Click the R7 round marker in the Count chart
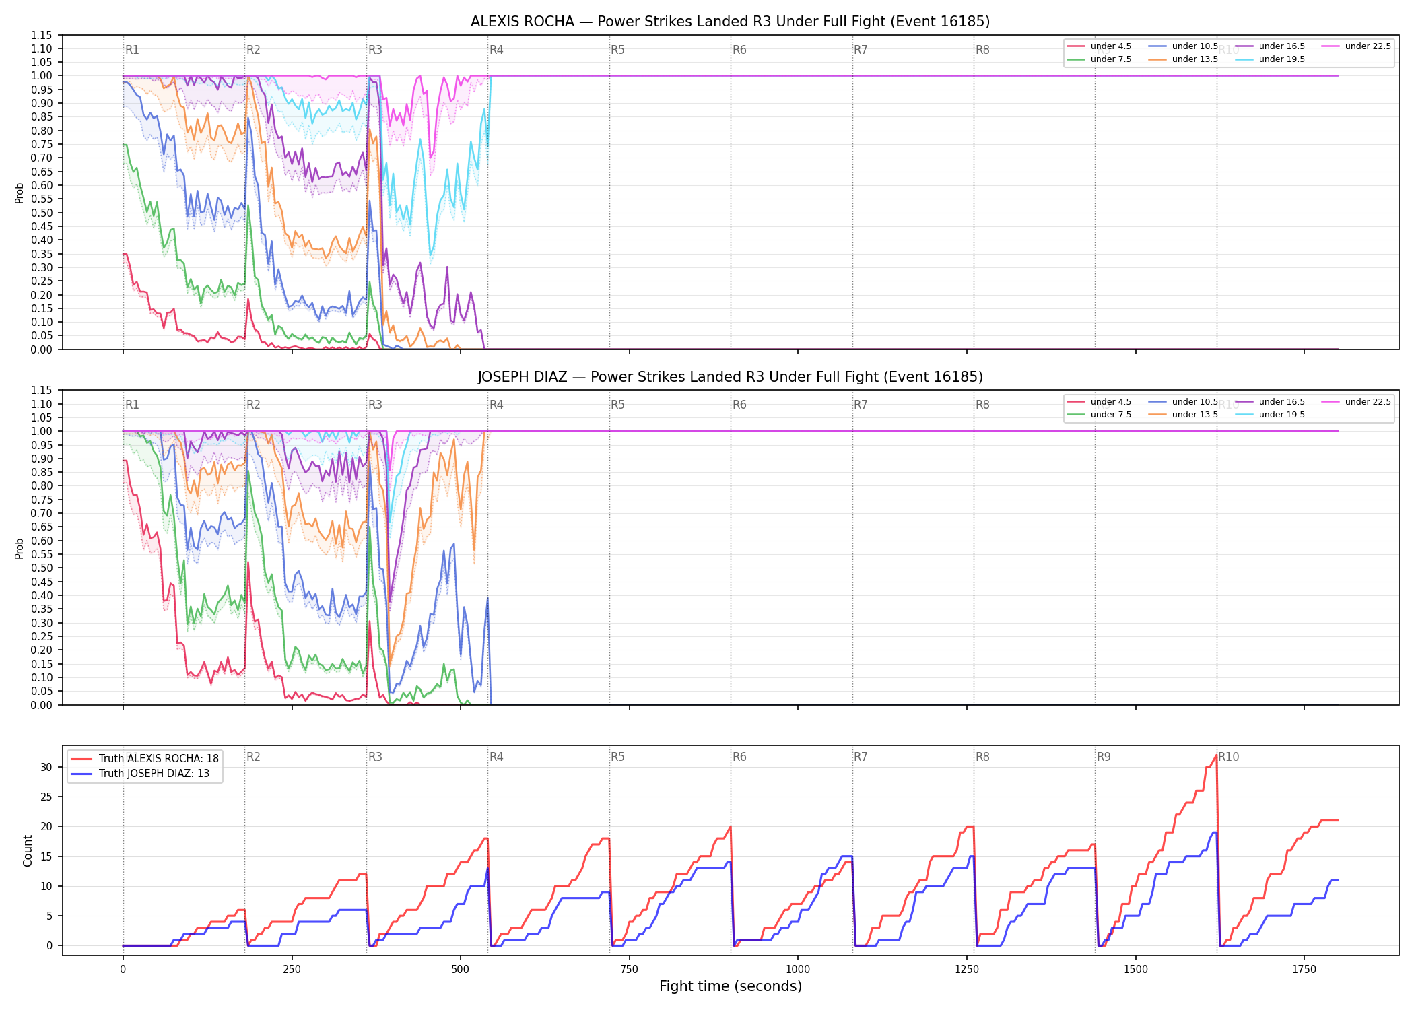1414x1010 pixels. pyautogui.click(x=861, y=757)
